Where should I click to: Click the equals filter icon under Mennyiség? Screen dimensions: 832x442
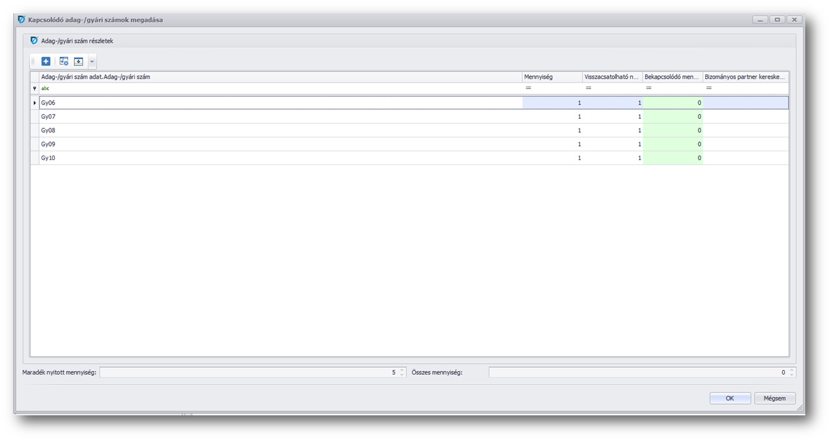point(528,88)
